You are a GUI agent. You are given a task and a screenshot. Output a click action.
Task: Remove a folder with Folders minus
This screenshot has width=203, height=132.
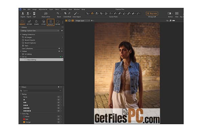click(62, 51)
